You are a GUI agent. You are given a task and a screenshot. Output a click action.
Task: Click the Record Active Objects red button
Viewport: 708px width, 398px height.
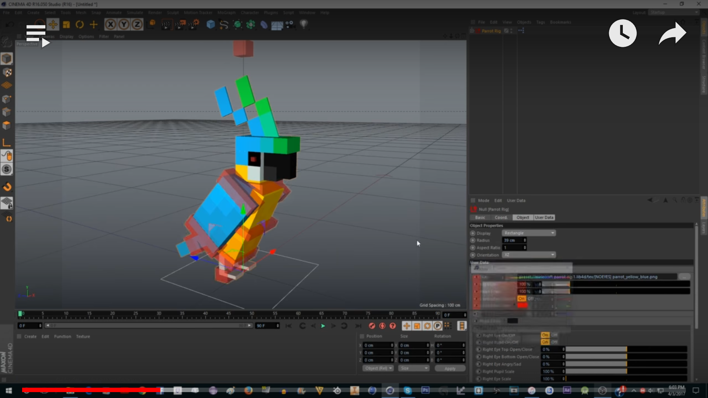click(372, 326)
